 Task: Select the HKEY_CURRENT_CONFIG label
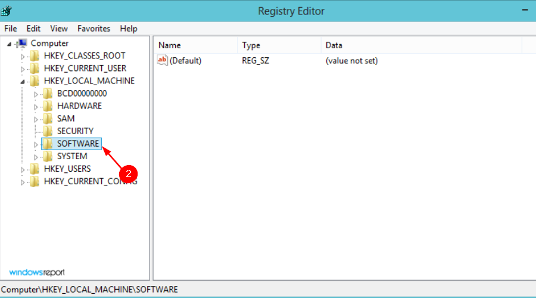click(x=91, y=182)
